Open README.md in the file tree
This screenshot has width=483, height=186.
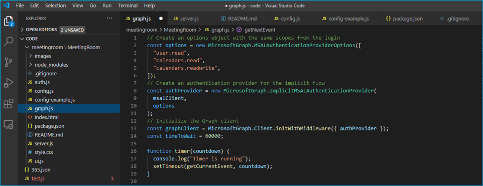[69, 135]
